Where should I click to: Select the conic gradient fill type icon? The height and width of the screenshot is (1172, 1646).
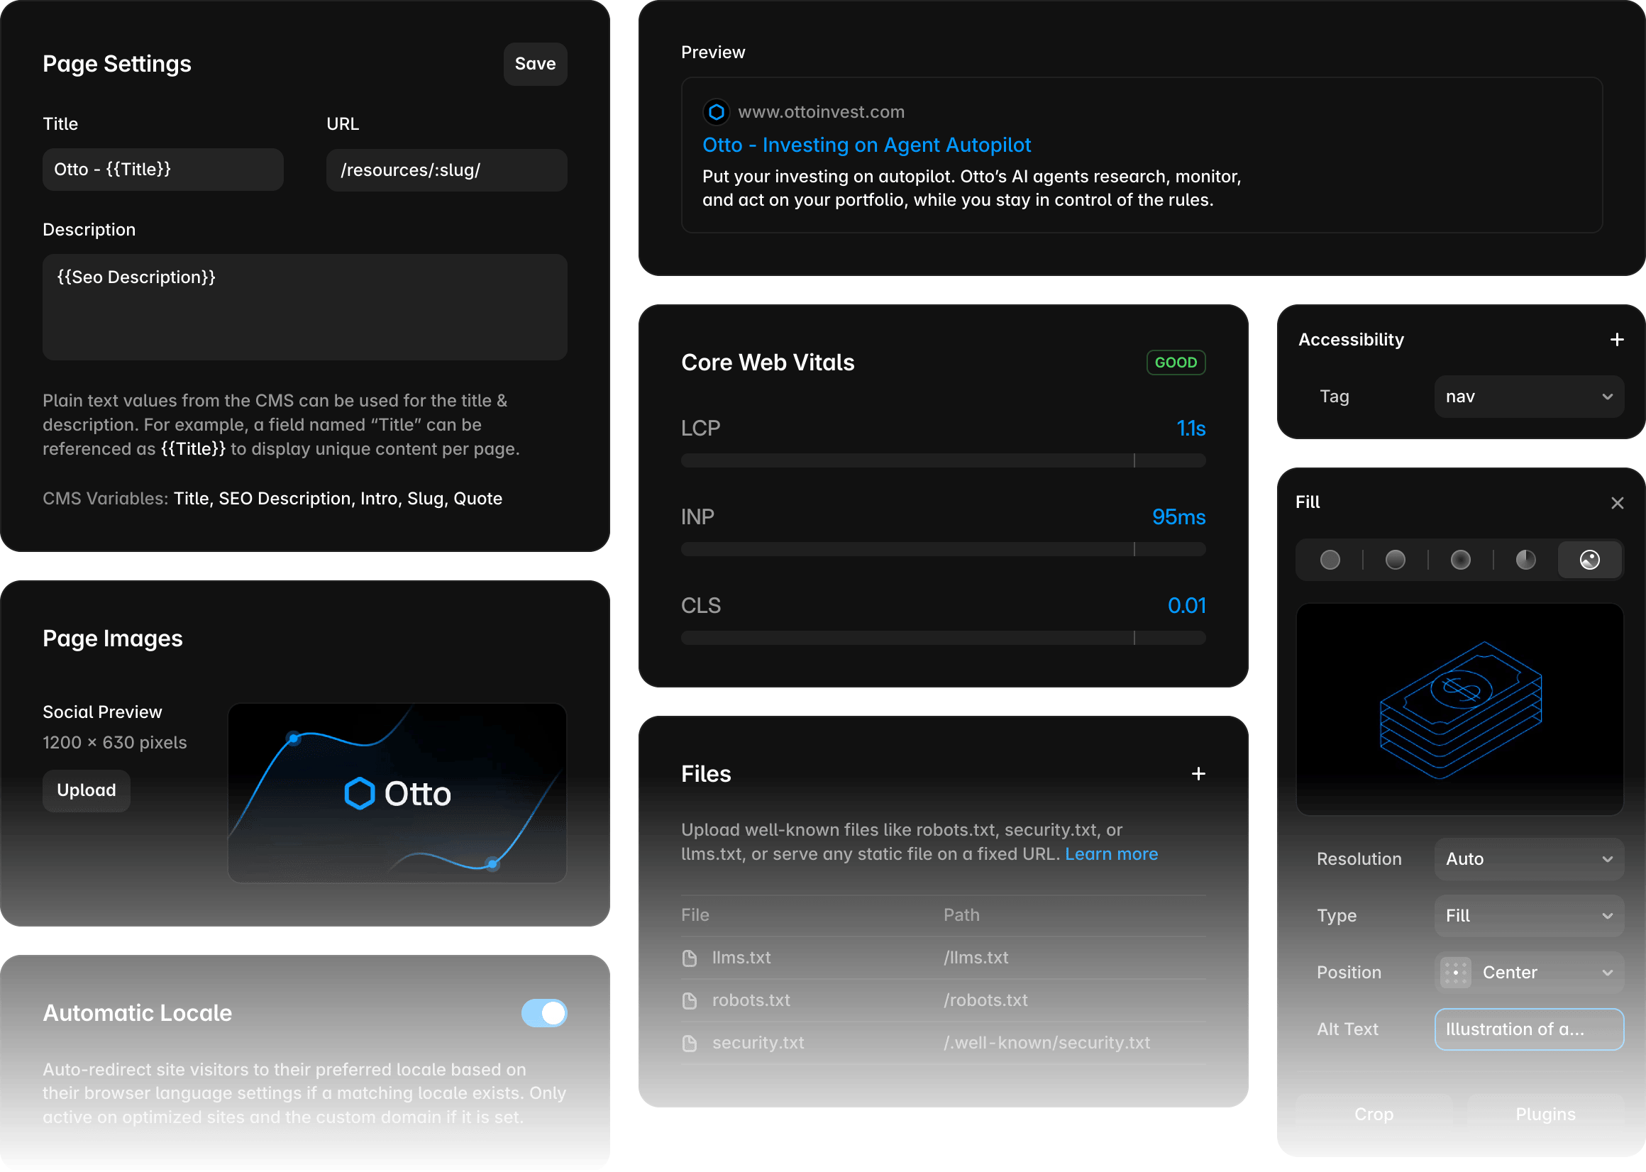point(1525,559)
